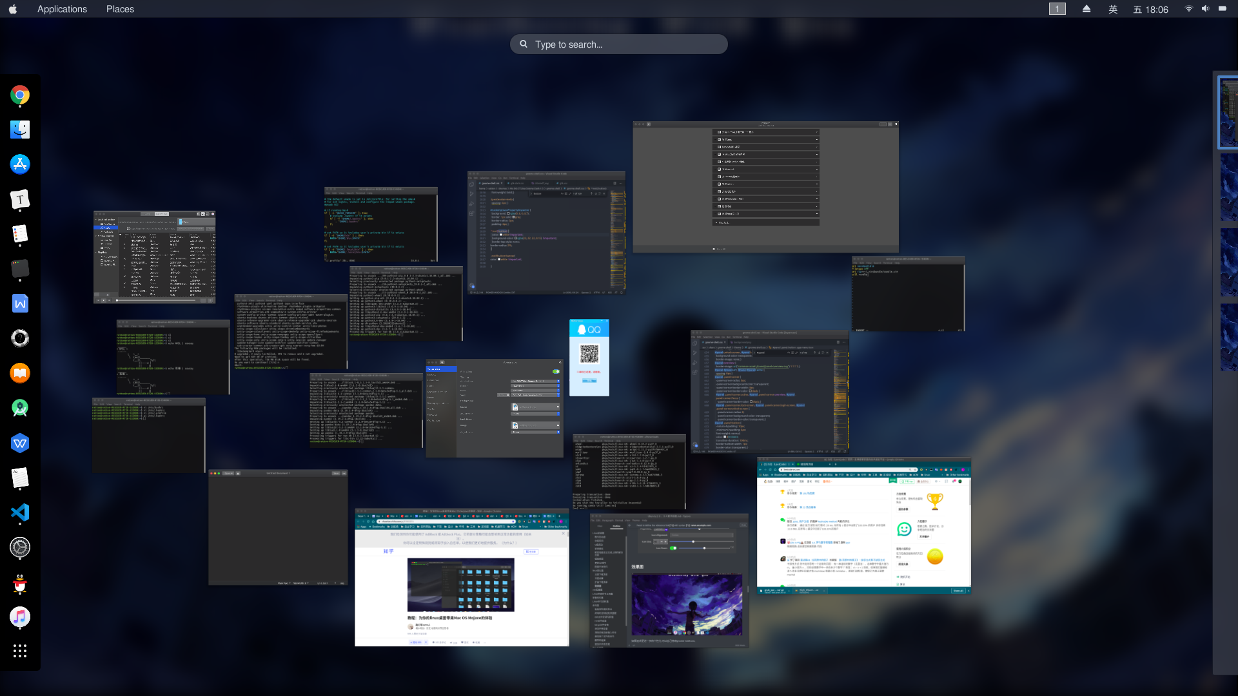Select the Typora window with anime wallpaper image
1238x696 pixels.
tap(669, 581)
